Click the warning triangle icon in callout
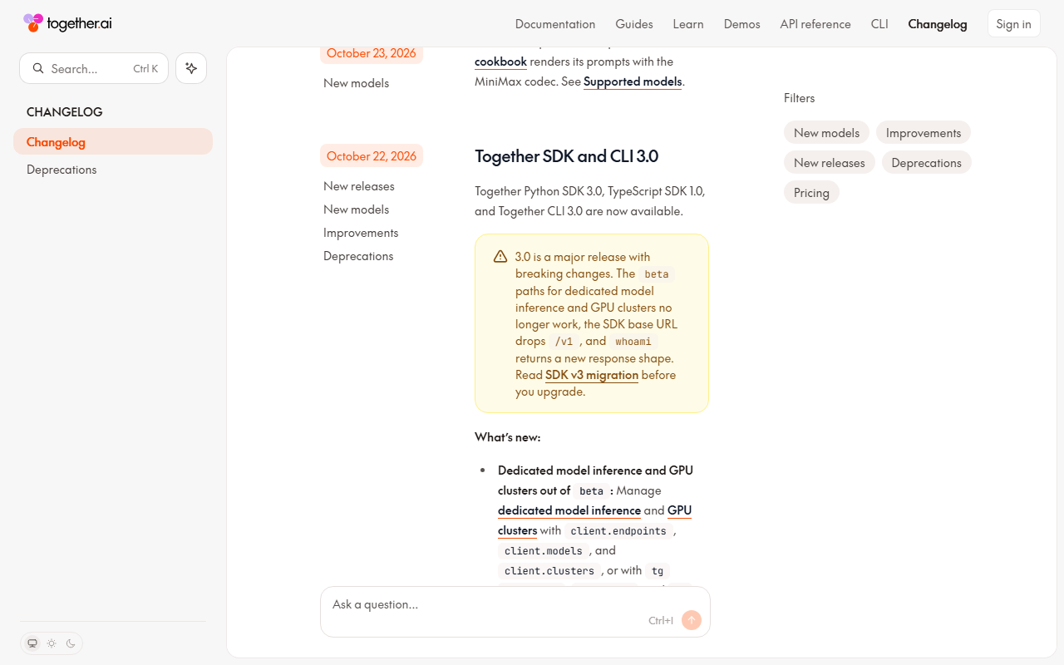Viewport: 1064px width, 665px height. coord(500,257)
